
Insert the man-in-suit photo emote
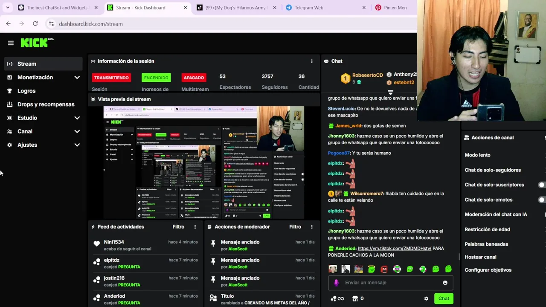click(x=346, y=269)
